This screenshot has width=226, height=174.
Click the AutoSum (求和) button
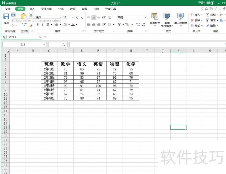212,15
